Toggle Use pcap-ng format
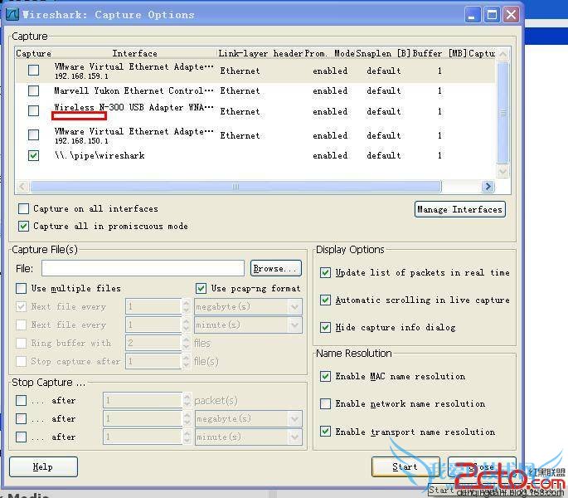This screenshot has height=498, width=568. coord(201,288)
